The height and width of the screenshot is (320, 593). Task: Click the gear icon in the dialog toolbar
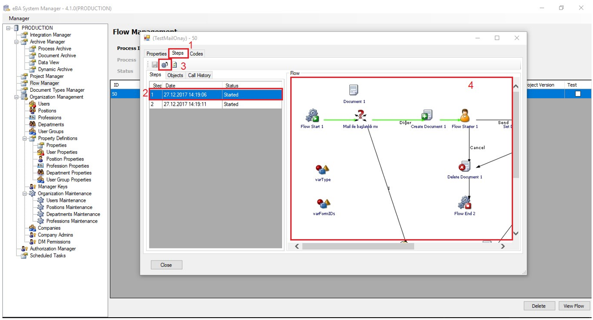pos(164,65)
